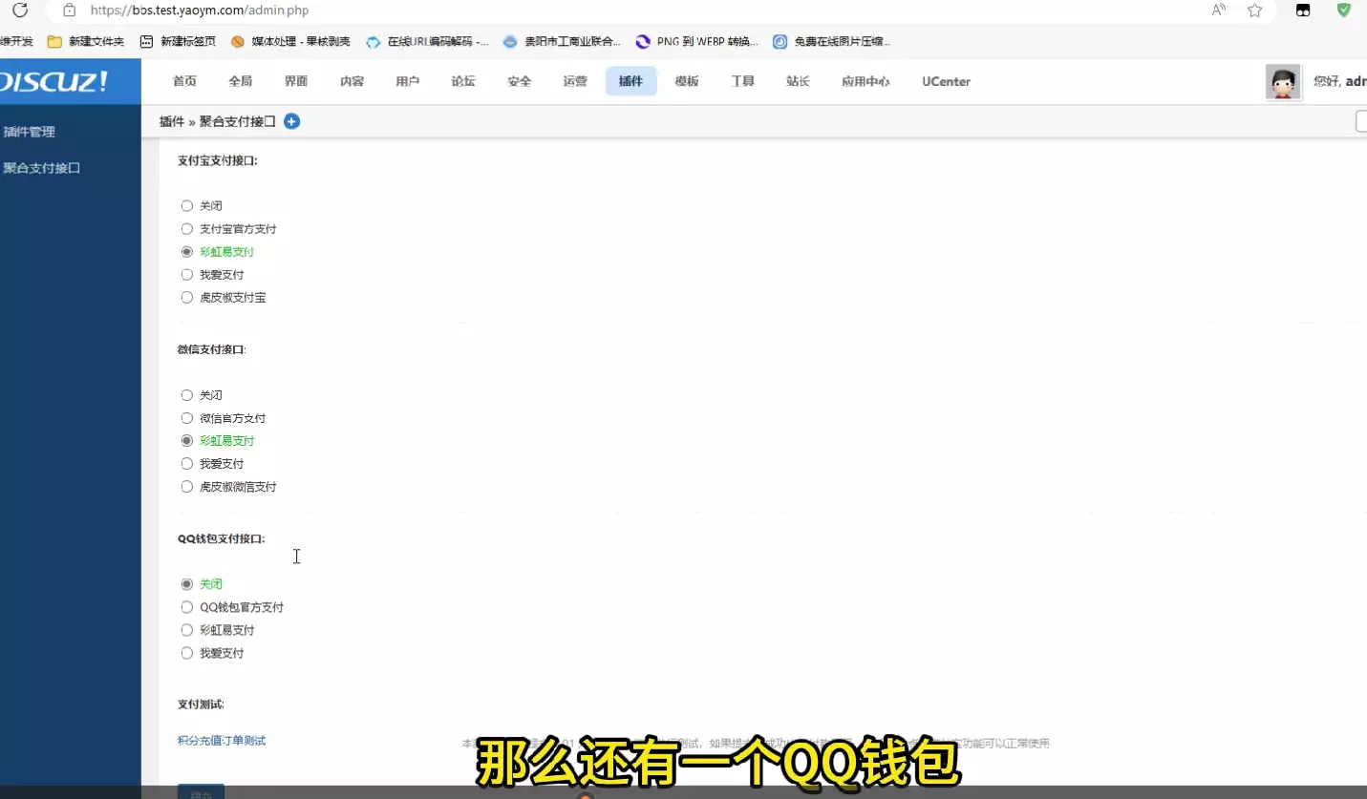Select 虎皮椒支付宝 option
This screenshot has height=799, width=1367.
point(187,298)
